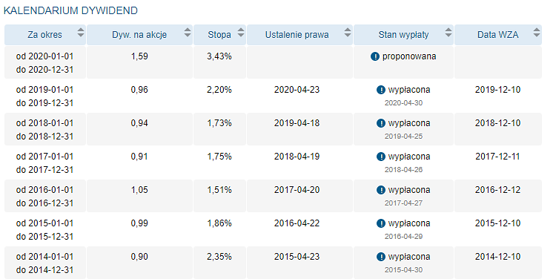Sort by Stan wypłaty arrows

tap(449, 33)
